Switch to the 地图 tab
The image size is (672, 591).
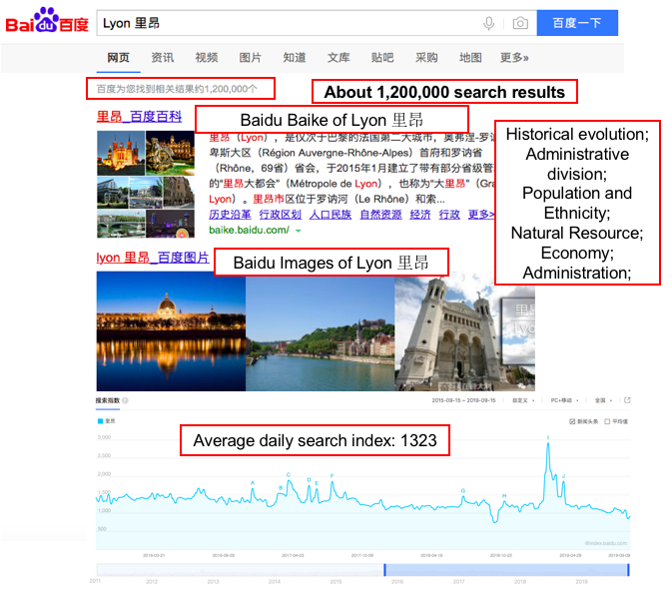click(470, 58)
